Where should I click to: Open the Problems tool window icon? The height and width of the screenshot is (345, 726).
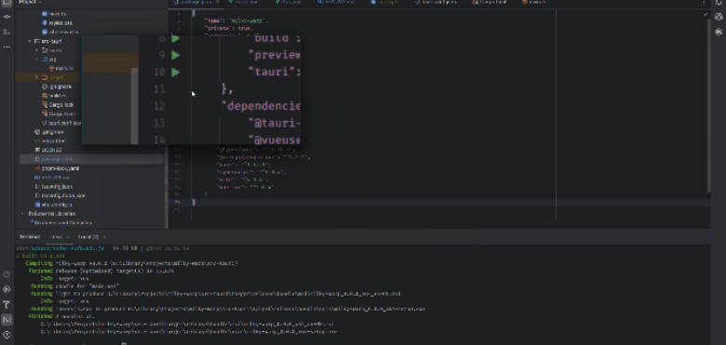click(7, 335)
